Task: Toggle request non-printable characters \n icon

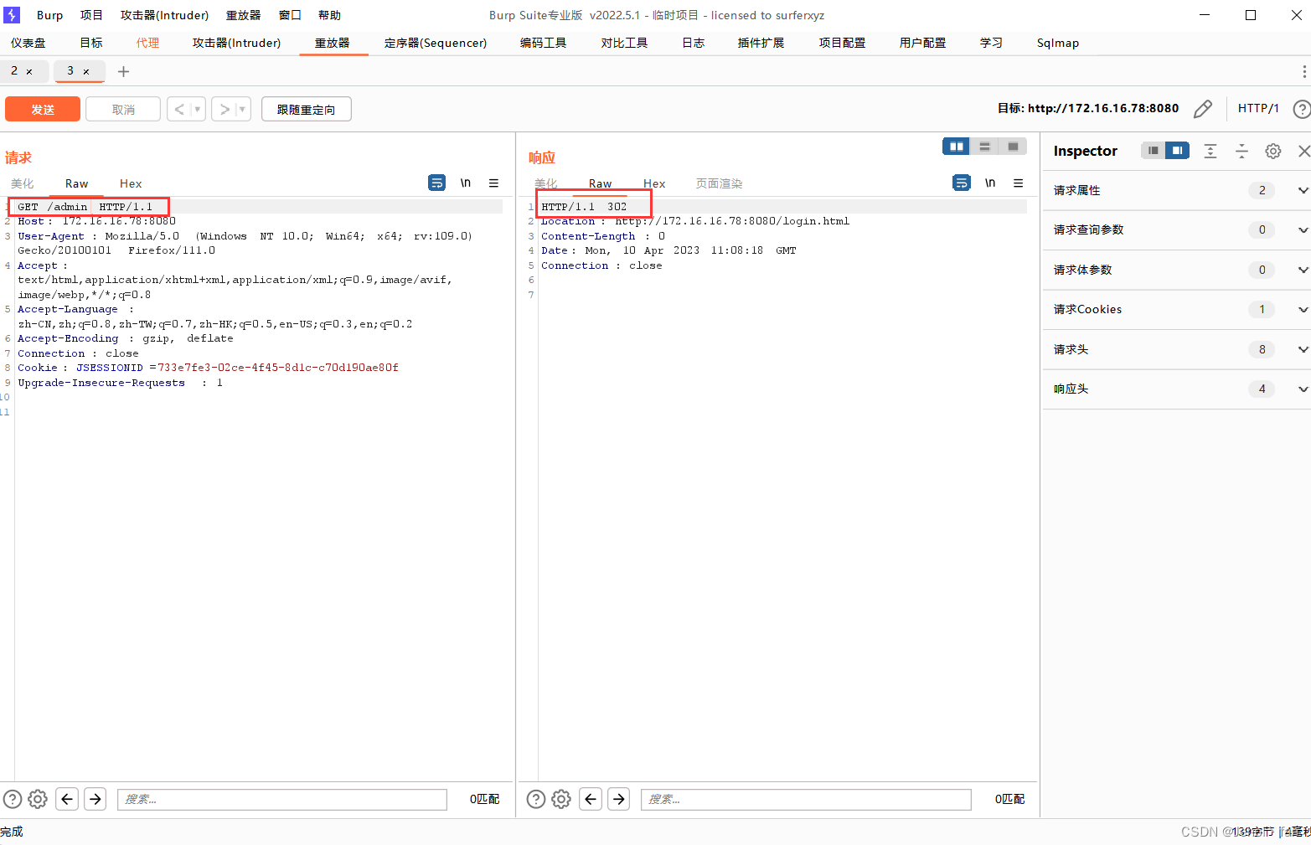Action: pos(466,183)
